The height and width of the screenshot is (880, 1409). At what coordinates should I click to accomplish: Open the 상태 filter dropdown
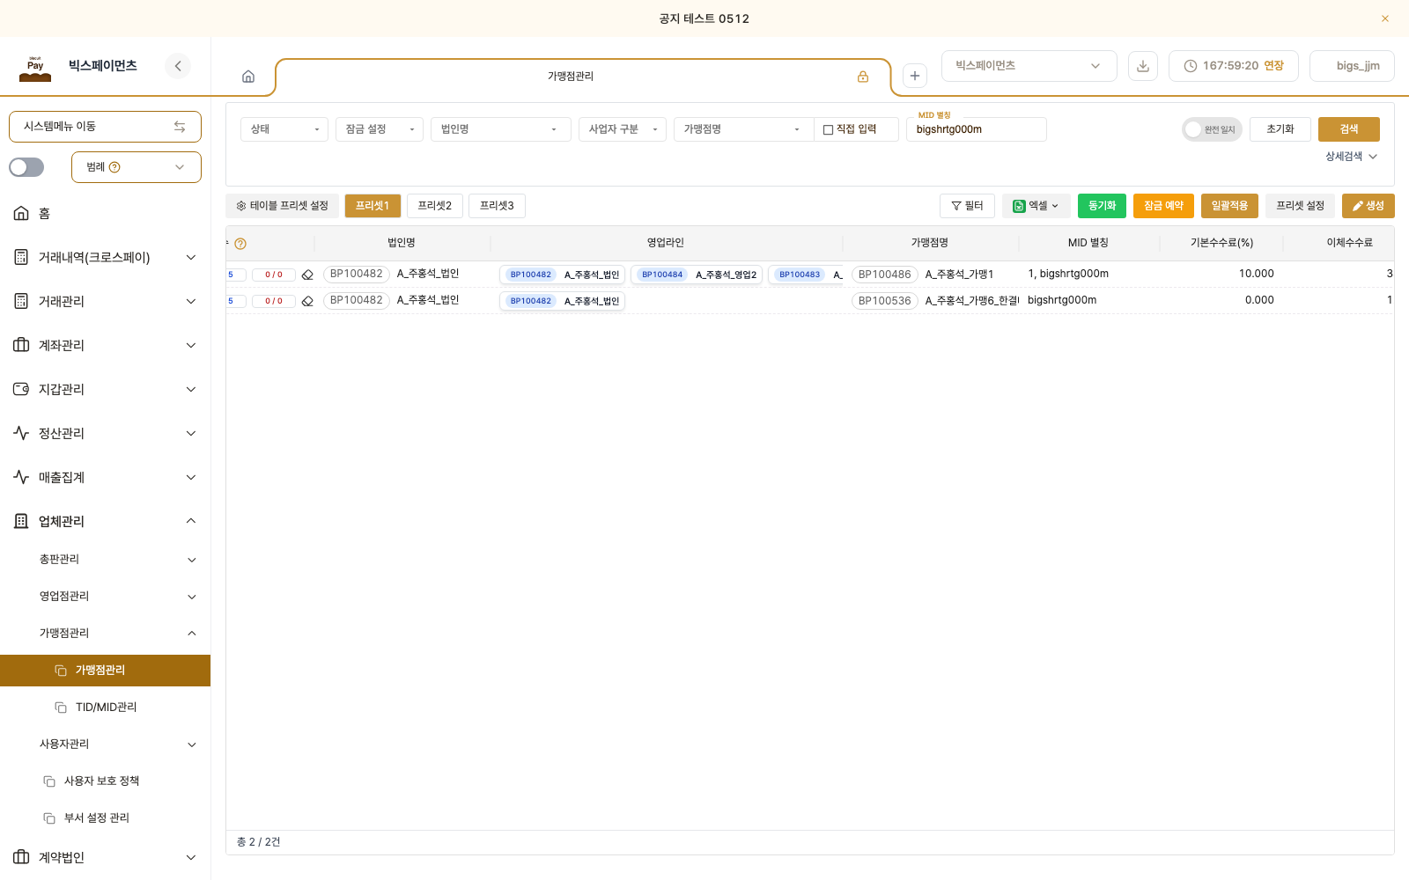click(284, 129)
